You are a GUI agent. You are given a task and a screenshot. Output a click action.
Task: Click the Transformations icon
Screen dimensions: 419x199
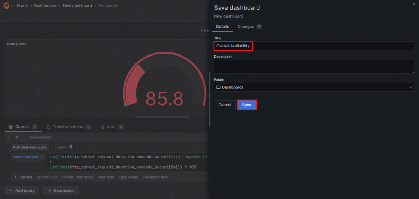pos(48,127)
